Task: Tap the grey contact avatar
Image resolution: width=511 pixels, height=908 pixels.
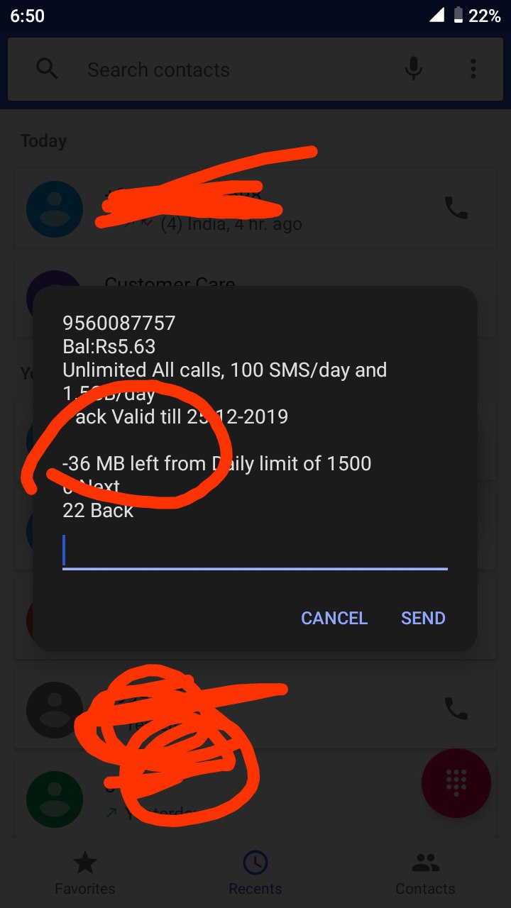Action: (x=55, y=710)
